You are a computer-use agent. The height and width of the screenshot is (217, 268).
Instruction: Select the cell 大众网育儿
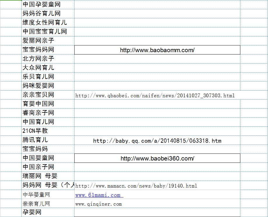pos(48,68)
